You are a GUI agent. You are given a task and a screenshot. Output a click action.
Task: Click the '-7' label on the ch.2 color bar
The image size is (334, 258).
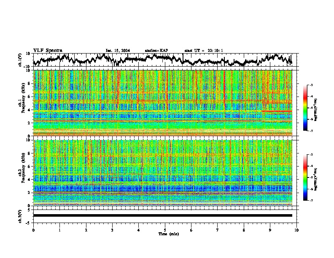[x=311, y=200]
